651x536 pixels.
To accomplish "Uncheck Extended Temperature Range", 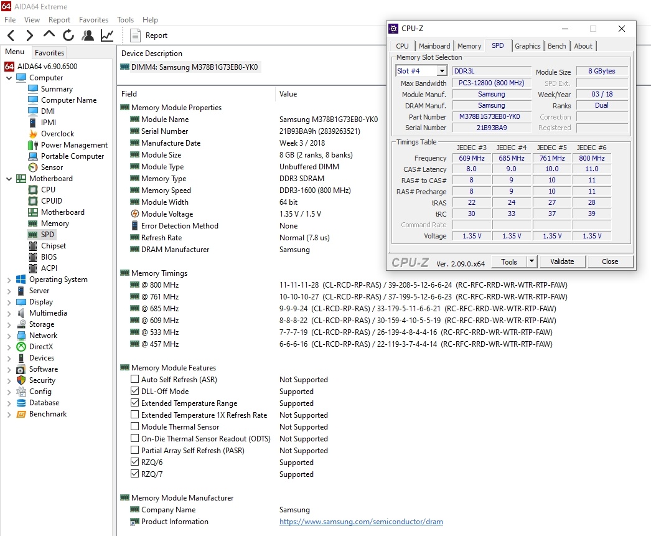I will coord(134,403).
